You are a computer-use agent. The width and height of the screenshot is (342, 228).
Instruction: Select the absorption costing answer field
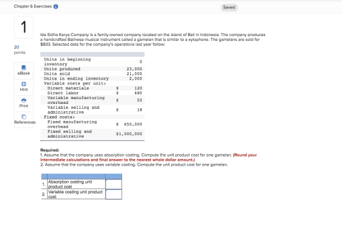114,184
